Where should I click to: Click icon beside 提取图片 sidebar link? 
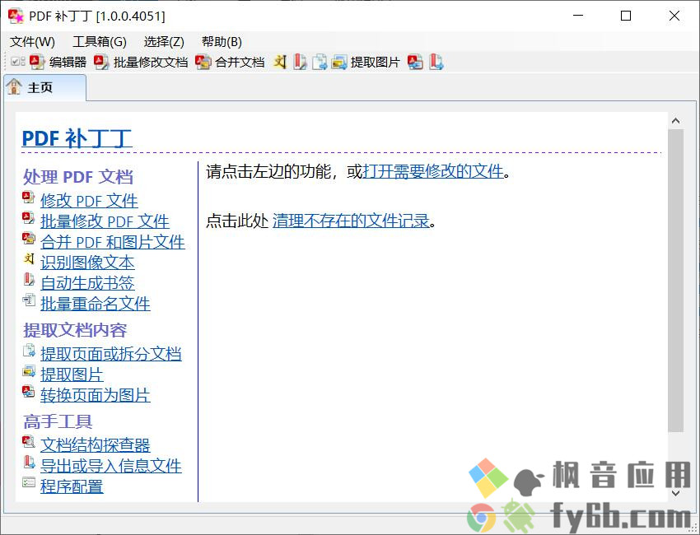click(x=29, y=371)
